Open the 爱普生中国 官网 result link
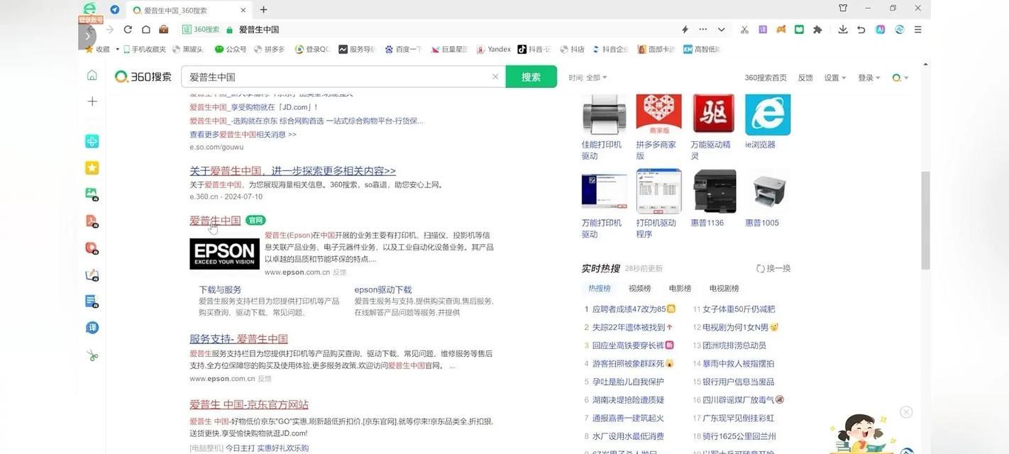Image resolution: width=1009 pixels, height=454 pixels. coord(215,220)
